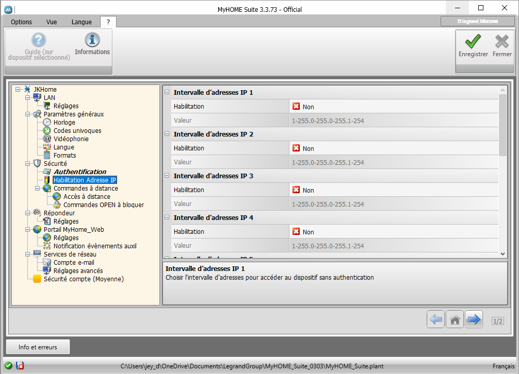
Task: Go to next page with right arrow
Action: click(474, 319)
